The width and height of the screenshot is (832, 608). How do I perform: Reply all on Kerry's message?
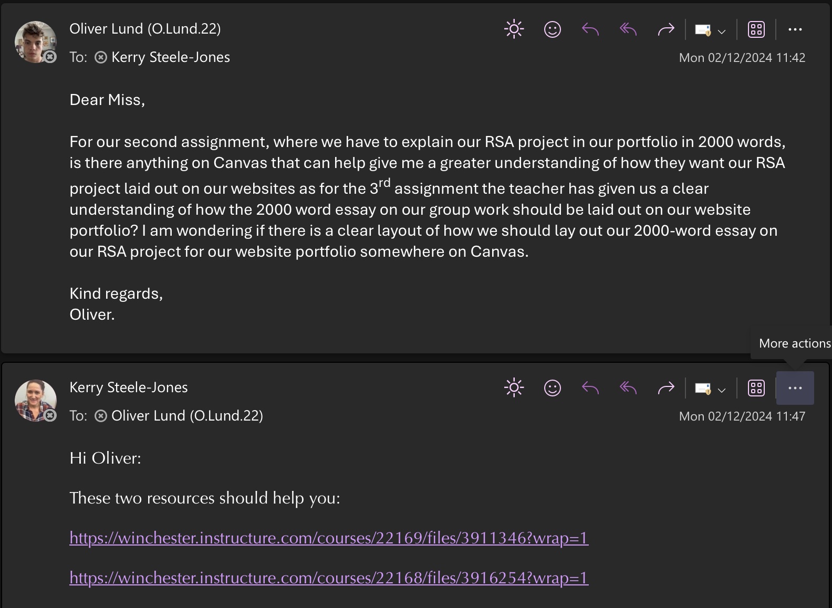point(628,388)
